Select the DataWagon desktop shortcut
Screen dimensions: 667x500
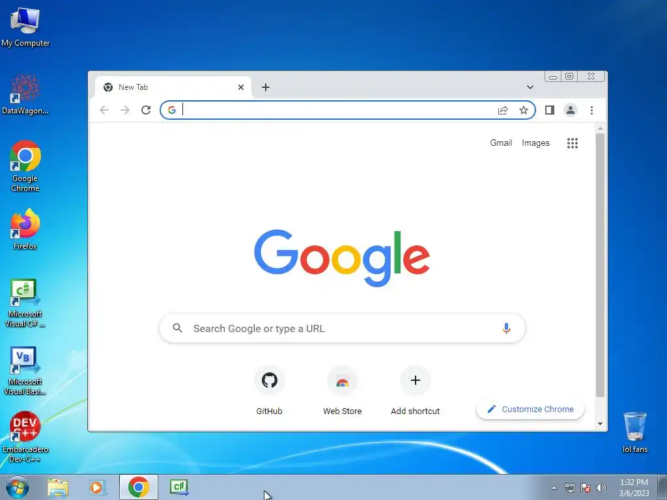pos(25,94)
